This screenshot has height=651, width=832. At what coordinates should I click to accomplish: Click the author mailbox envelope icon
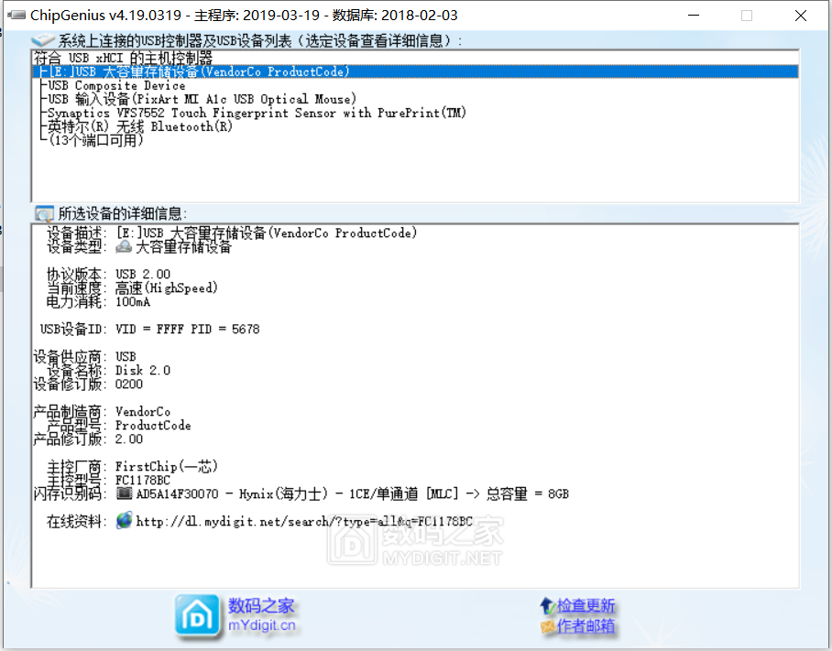tap(547, 627)
